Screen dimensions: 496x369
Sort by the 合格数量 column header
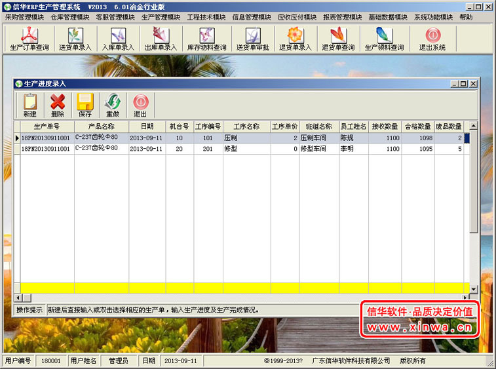tap(417, 126)
